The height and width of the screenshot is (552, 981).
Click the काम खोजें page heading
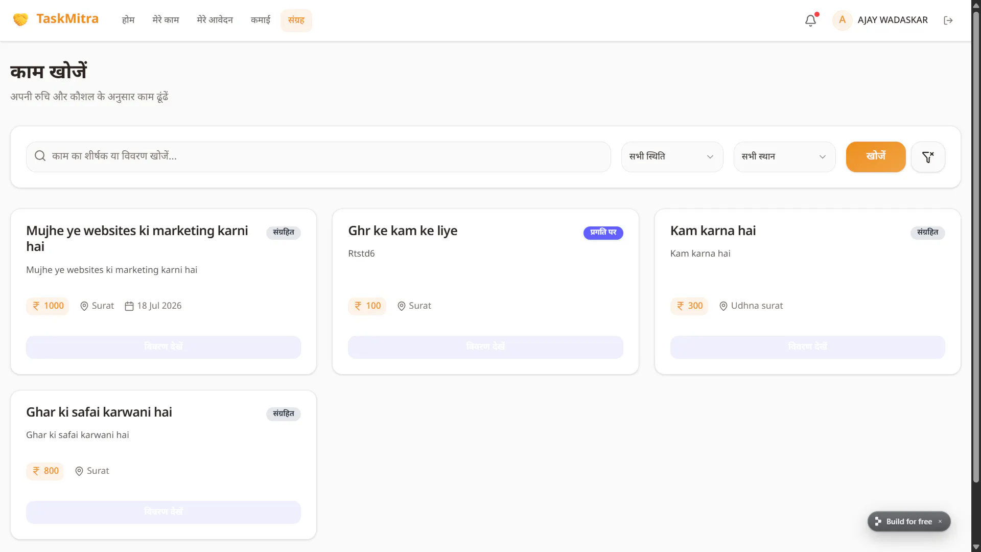tap(49, 71)
